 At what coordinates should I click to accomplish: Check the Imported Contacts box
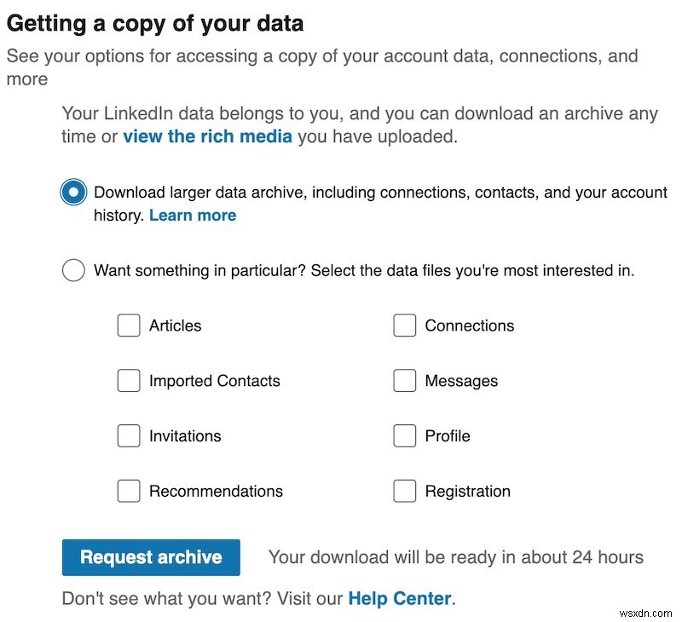tap(129, 381)
